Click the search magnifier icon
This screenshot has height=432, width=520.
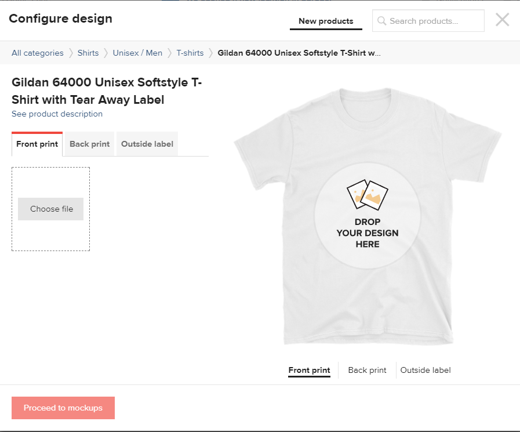(381, 21)
